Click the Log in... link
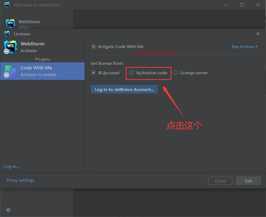Screen dimensions: 266x217 tap(12, 166)
